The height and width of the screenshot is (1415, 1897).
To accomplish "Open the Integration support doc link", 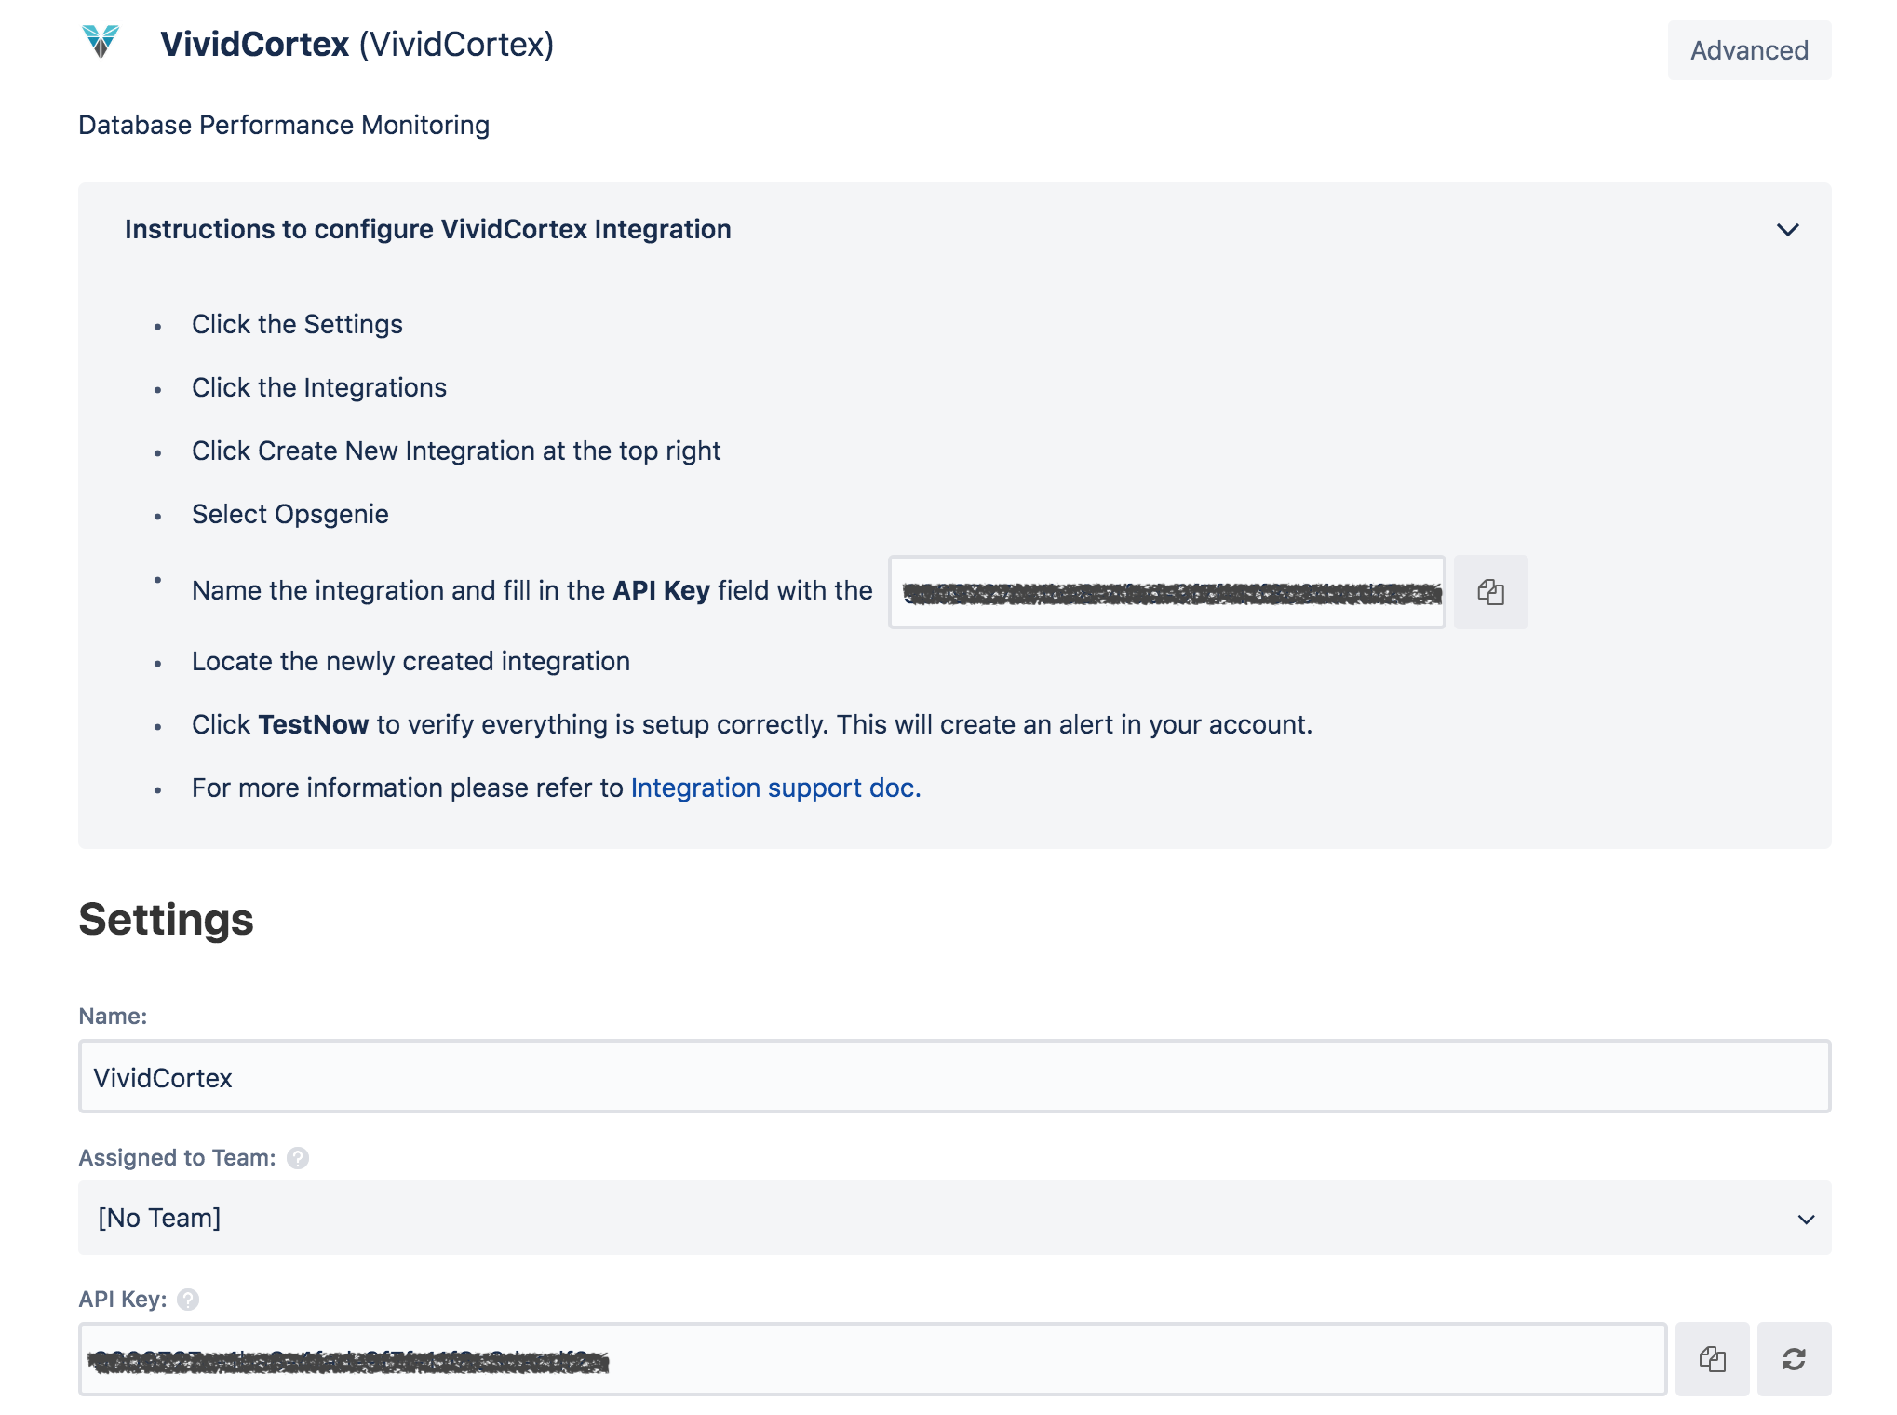I will click(774, 788).
